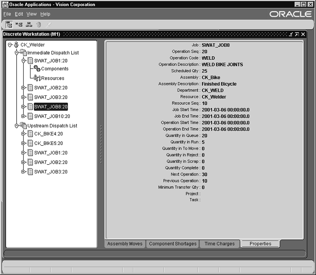The width and height of the screenshot is (316, 275).
Task: Click the worker icon beside Resources
Action: (x=37, y=78)
